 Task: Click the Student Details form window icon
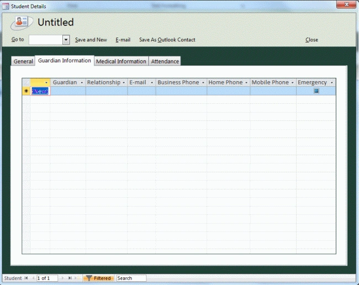pos(6,6)
